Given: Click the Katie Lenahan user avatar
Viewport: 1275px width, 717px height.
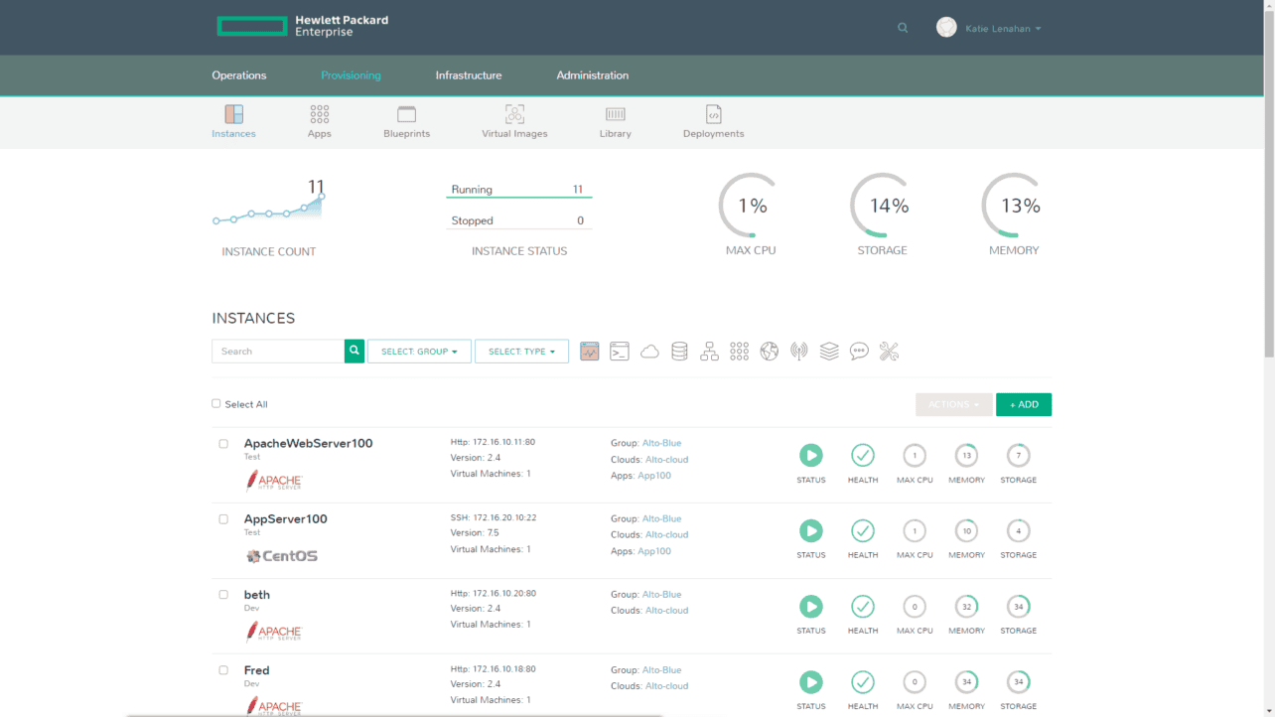Looking at the screenshot, I should click(x=946, y=28).
